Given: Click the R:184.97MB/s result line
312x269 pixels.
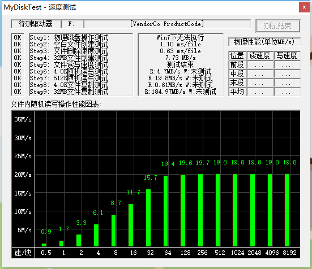Looking at the screenshot, I should point(181,92).
